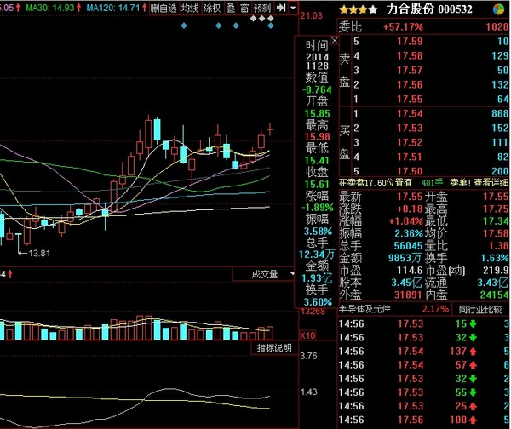Click the red up arrow beside volume 57
This screenshot has height=429, width=511.
(474, 365)
